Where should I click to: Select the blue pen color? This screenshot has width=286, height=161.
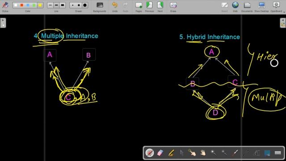(x=28, y=5)
